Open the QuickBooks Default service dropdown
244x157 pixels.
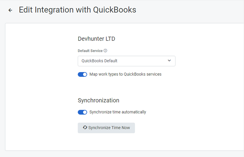(x=127, y=61)
